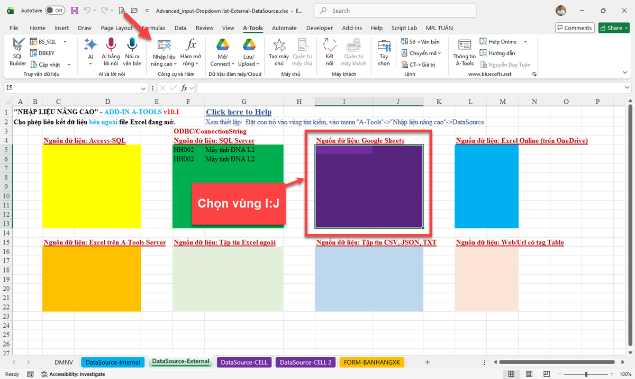Click the Undo arrow icon
Screen dimensions: 635x379
coord(87,10)
